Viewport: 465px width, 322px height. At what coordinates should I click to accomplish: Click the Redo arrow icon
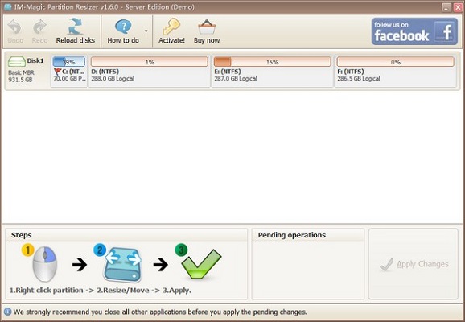point(39,27)
